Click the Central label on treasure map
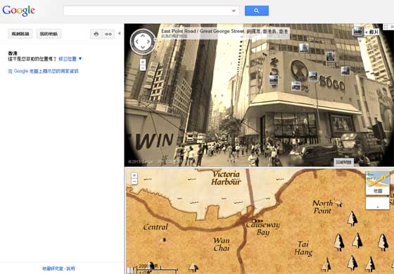 (x=155, y=227)
